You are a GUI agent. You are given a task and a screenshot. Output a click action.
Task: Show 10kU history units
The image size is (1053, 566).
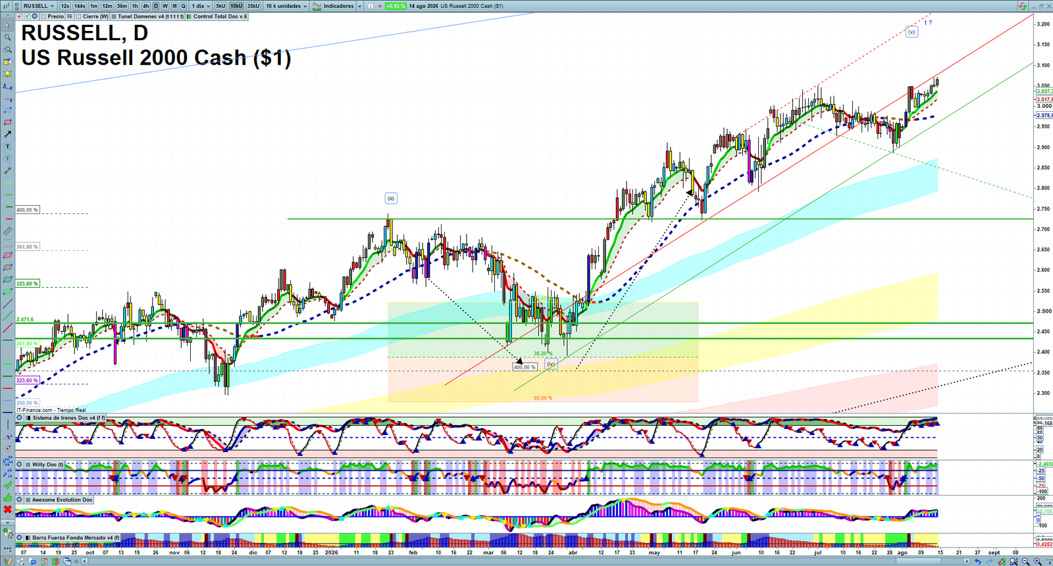236,6
